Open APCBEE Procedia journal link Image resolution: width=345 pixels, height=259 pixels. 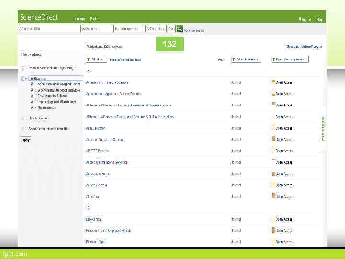tap(97, 151)
